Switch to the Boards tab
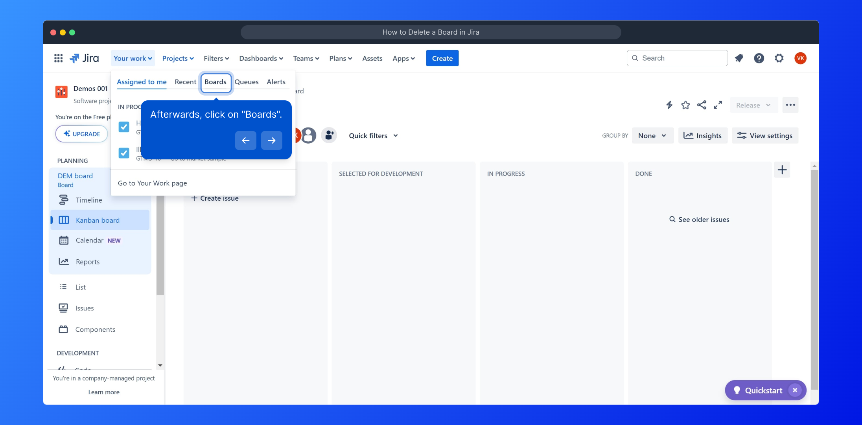Image resolution: width=862 pixels, height=425 pixels. [x=215, y=82]
